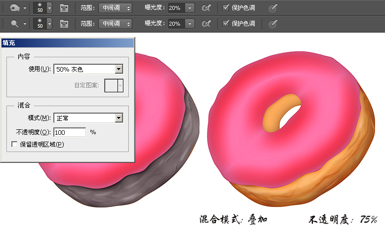Click brush size 50 preview in top bar
This screenshot has width=385, height=232.
point(40,8)
